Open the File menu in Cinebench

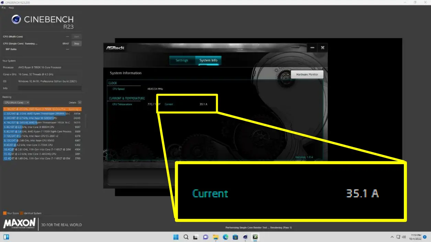click(x=3, y=8)
